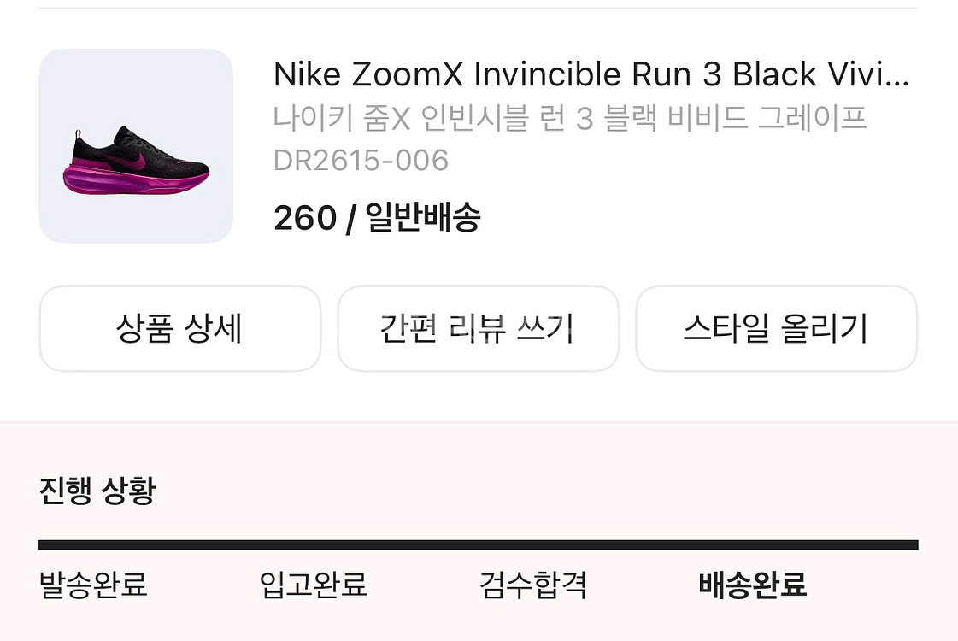Click the empty area below the status steps
The image size is (958, 641).
[x=479, y=624]
